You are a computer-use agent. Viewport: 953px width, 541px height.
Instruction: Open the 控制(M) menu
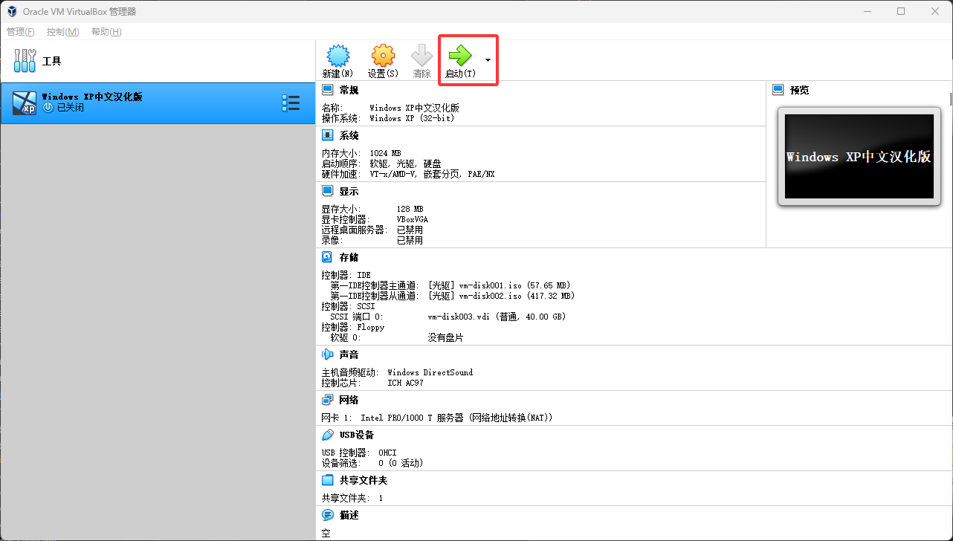point(62,32)
